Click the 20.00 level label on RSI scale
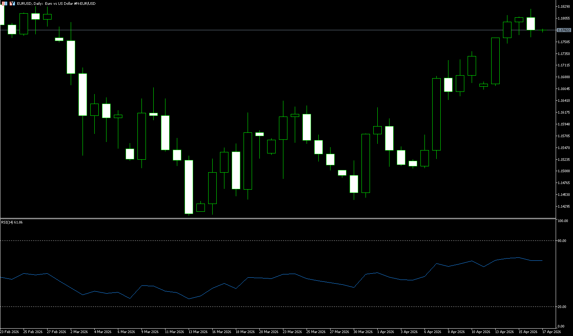The height and width of the screenshot is (336, 573). click(x=562, y=307)
